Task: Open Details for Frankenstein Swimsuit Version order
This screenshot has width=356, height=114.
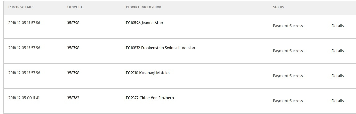Action: tap(338, 51)
